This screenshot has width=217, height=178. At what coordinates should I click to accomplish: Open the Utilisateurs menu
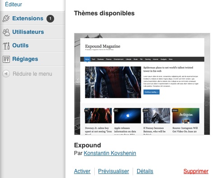click(x=28, y=32)
